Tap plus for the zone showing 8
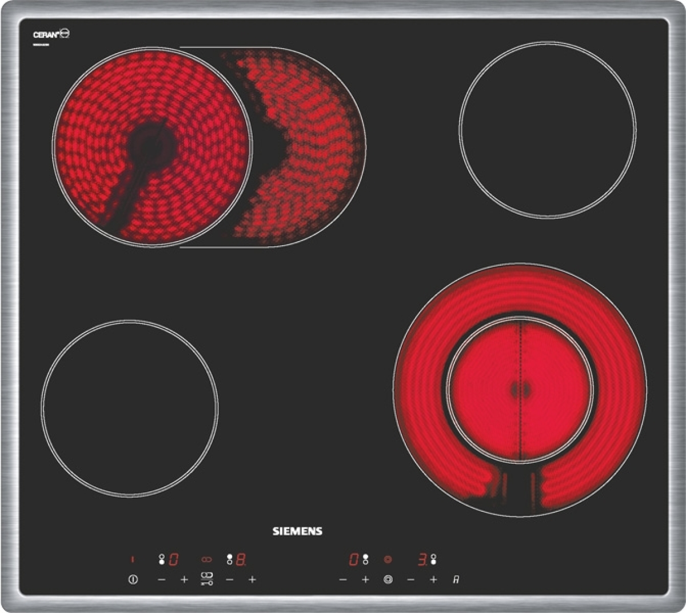Viewport: 686px width, 613px height. pyautogui.click(x=252, y=579)
